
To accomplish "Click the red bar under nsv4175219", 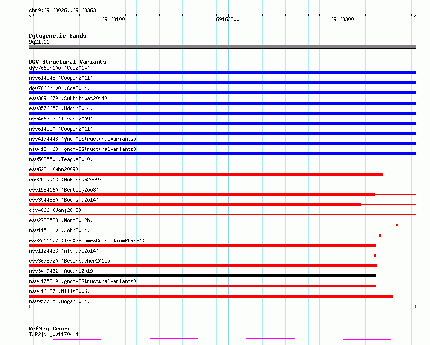I will click(202, 286).
